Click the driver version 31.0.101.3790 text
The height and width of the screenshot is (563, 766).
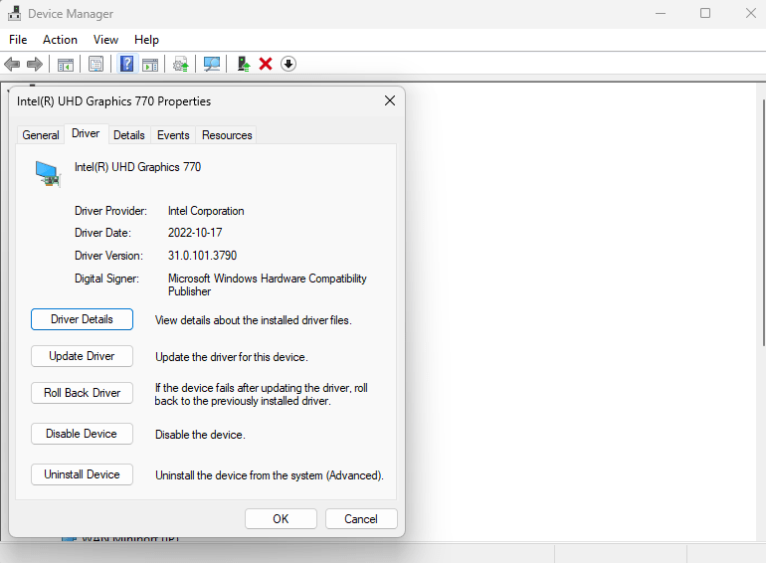click(x=202, y=256)
